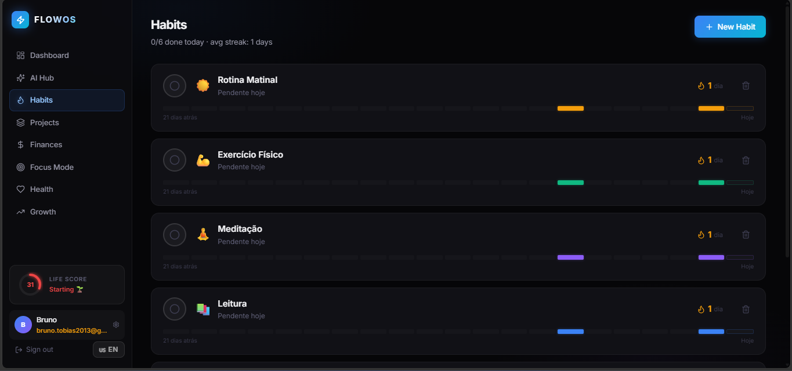
Task: Delete the Leitura habit
Action: coord(746,309)
